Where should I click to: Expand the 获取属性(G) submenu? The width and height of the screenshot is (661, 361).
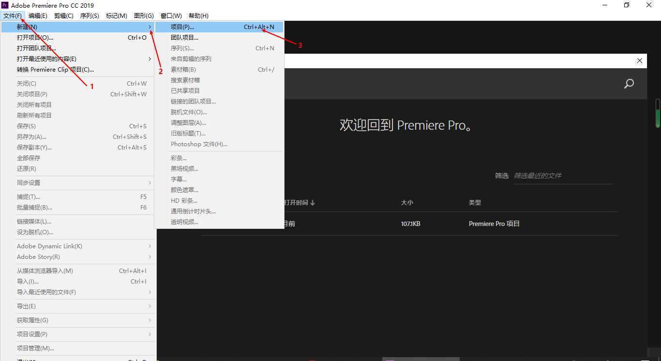tap(78, 320)
